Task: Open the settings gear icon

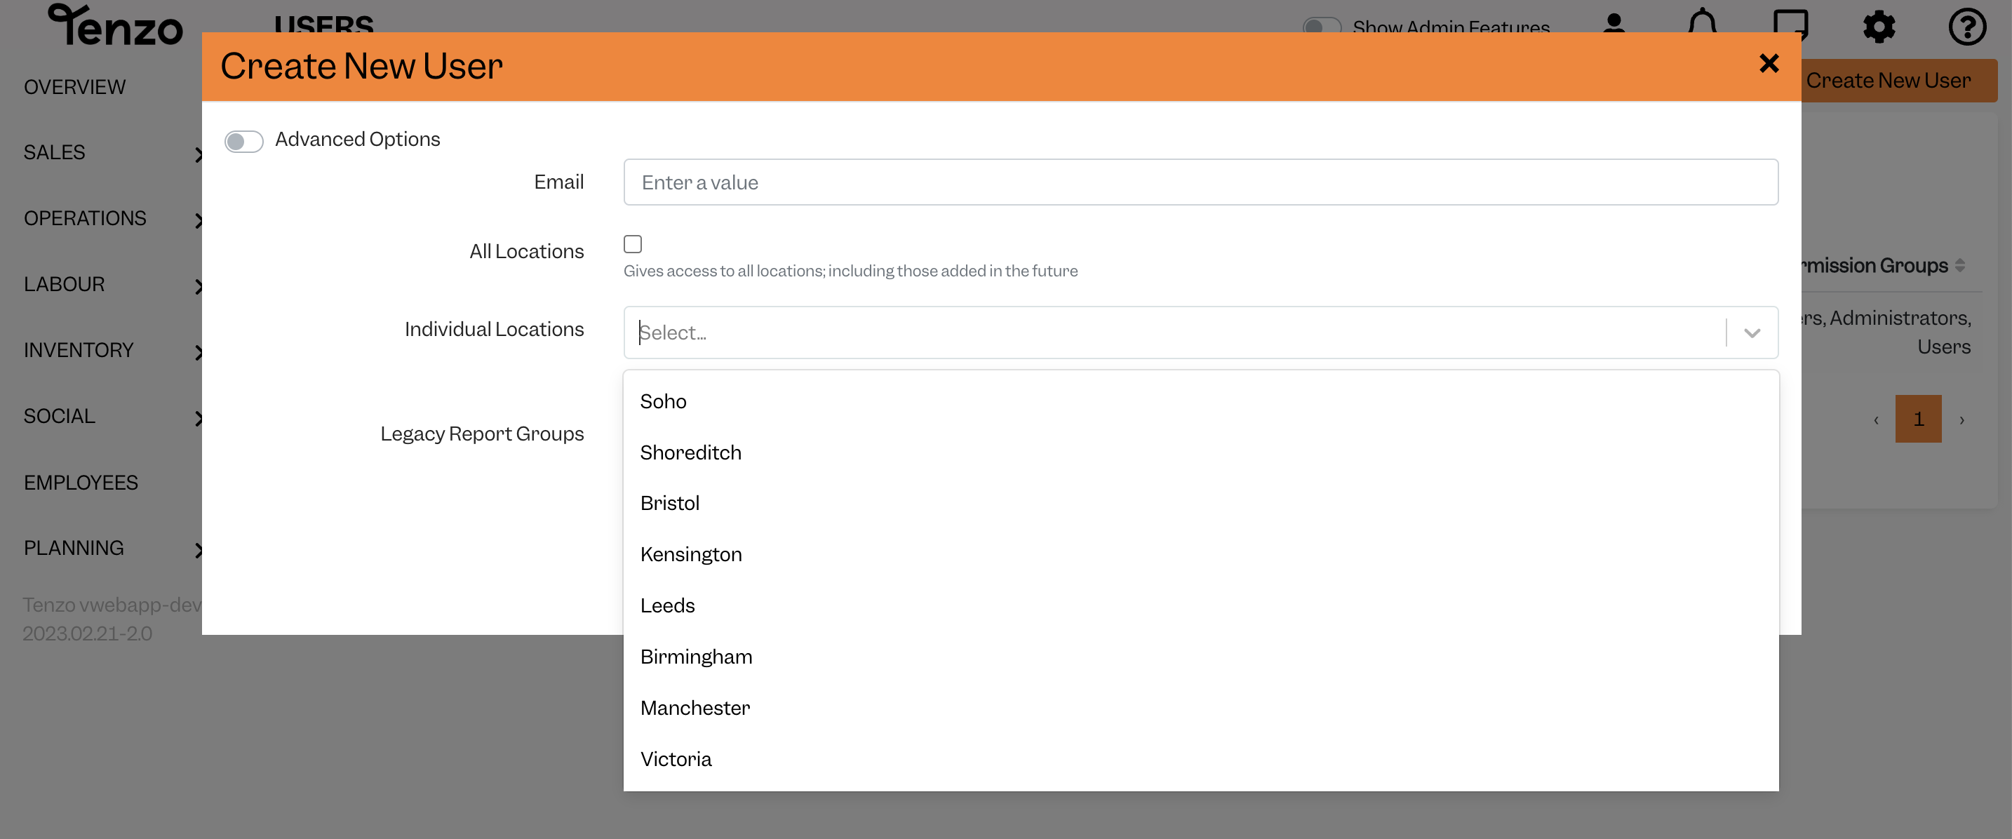Action: pyautogui.click(x=1879, y=27)
